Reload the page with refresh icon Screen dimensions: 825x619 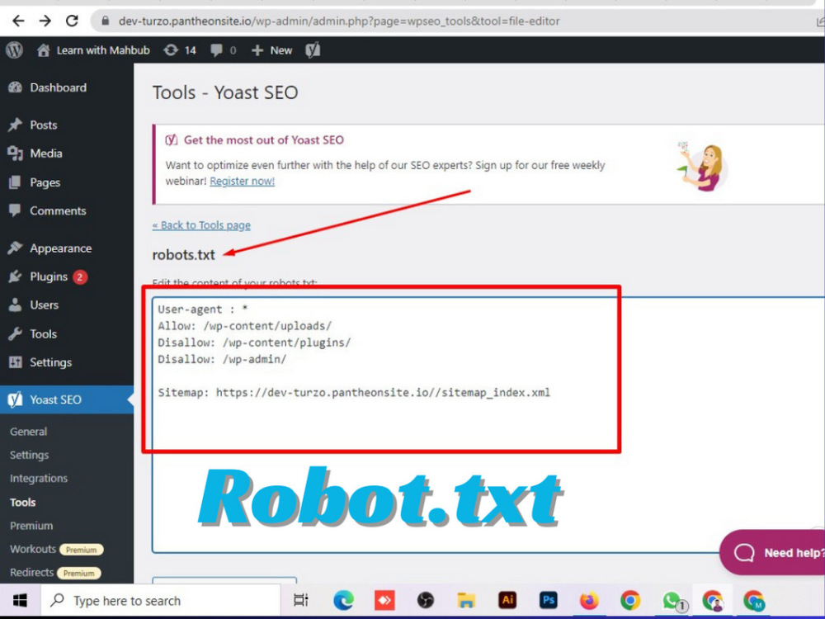(x=72, y=21)
